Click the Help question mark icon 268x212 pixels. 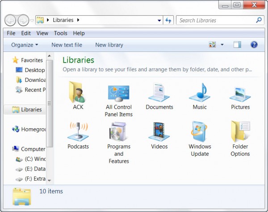254,45
